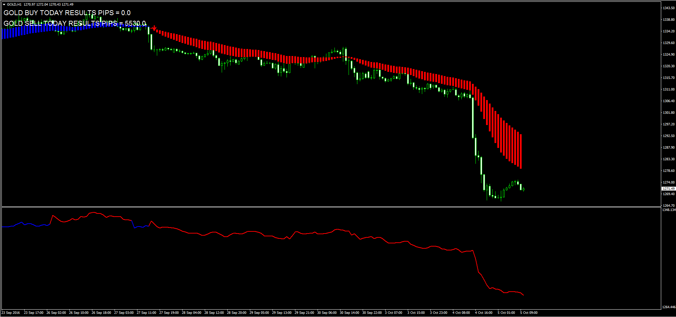Click the small triangle beside GOLD,H1 title
Screen dimensions: 676x317
coord(4,5)
